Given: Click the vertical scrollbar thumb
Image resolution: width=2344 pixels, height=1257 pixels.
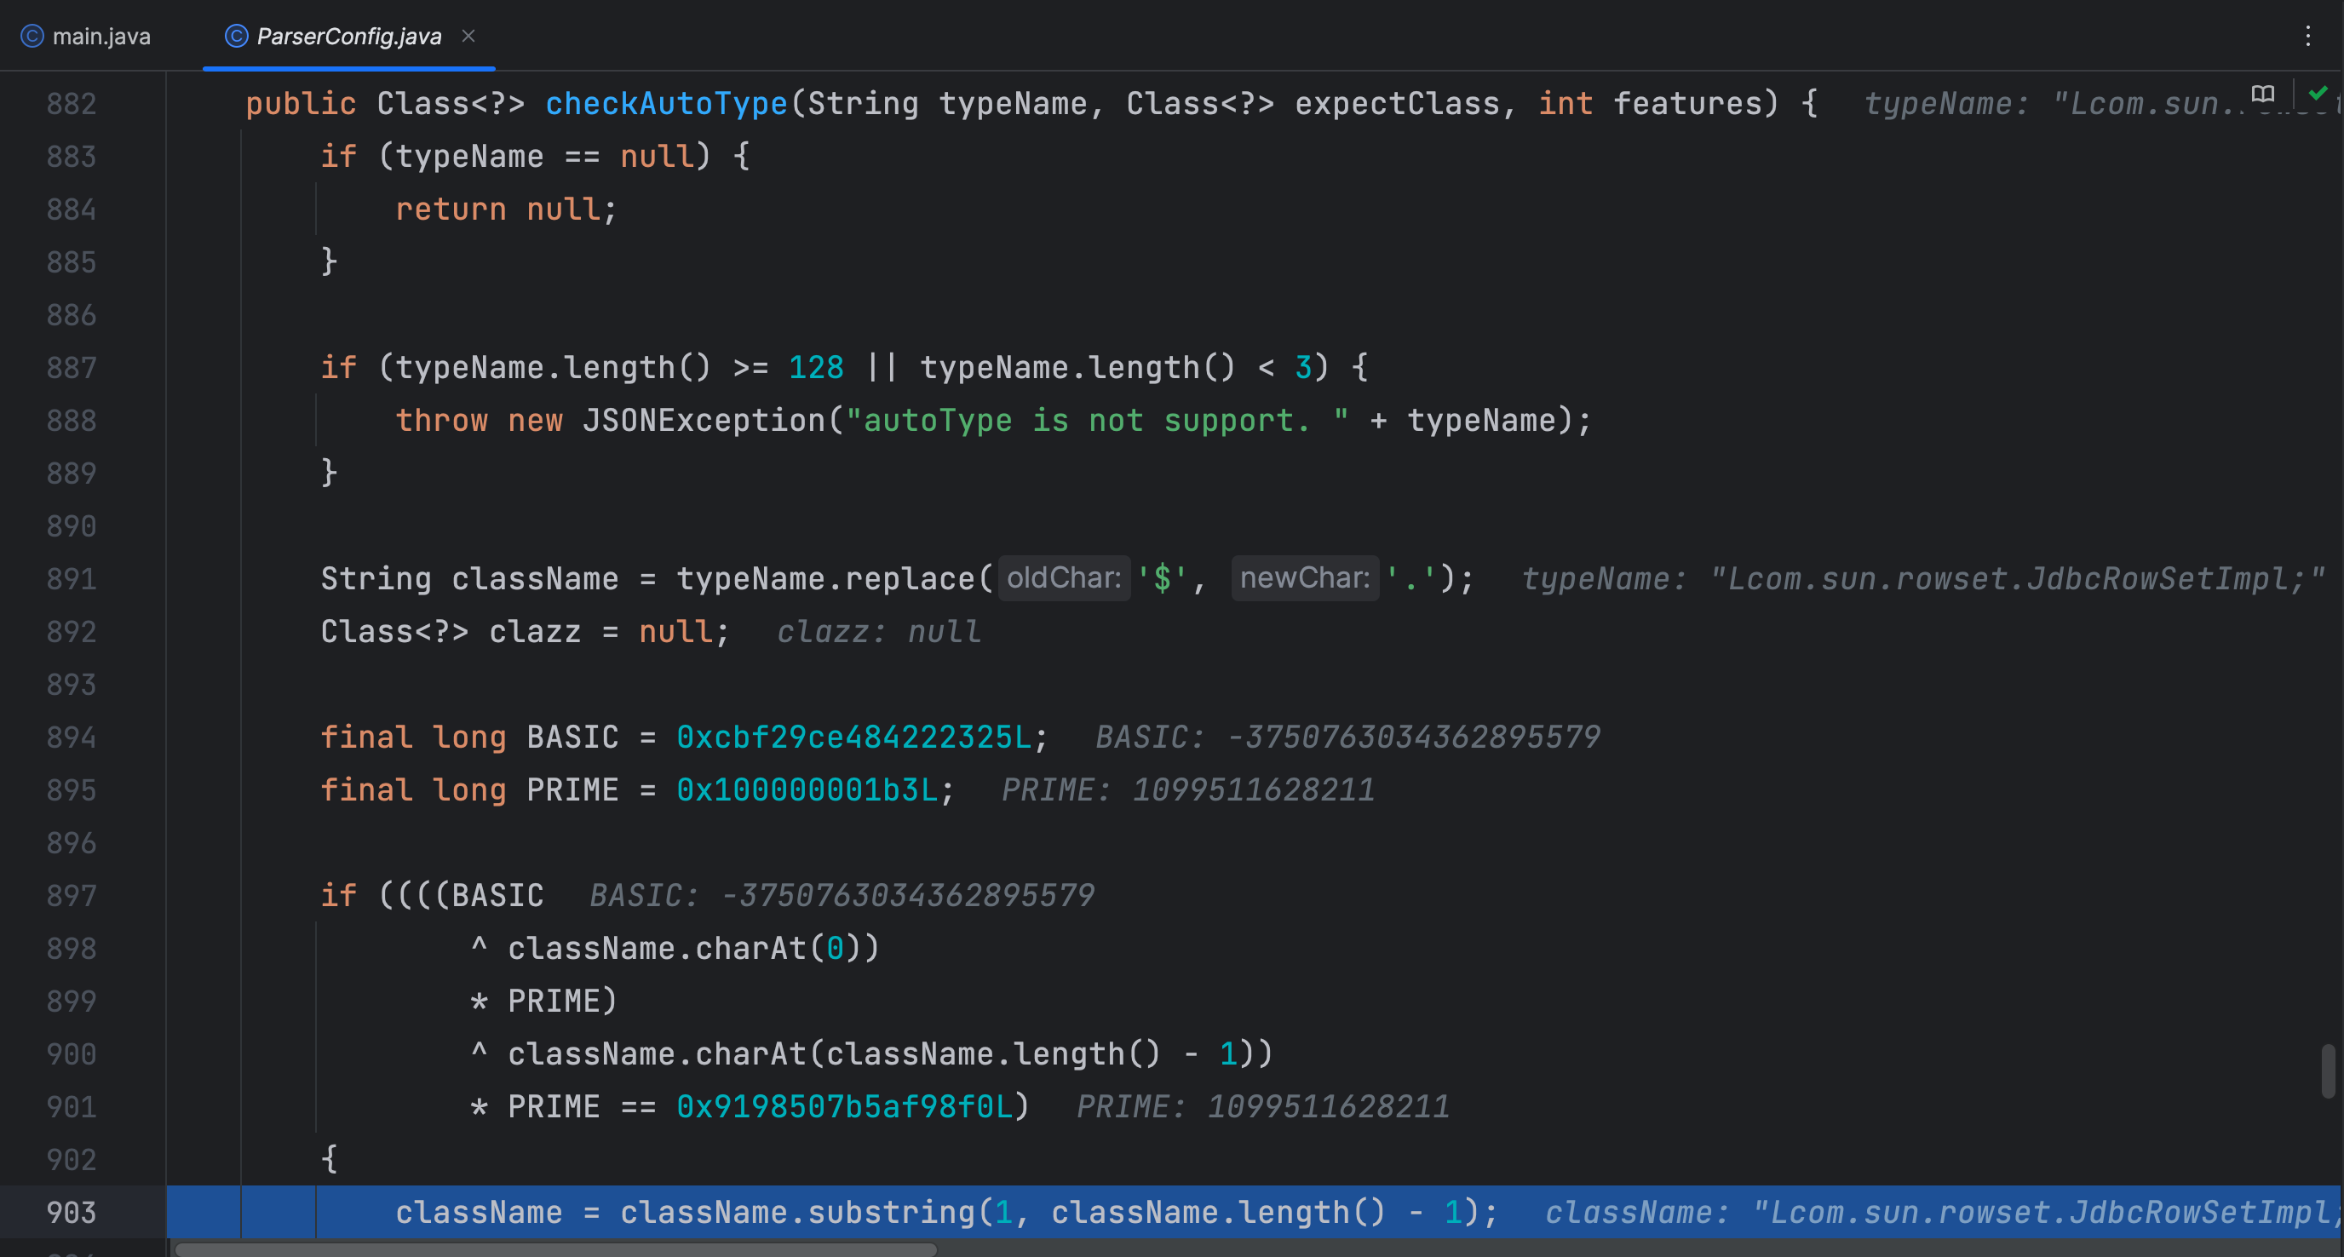Looking at the screenshot, I should [x=2329, y=1070].
